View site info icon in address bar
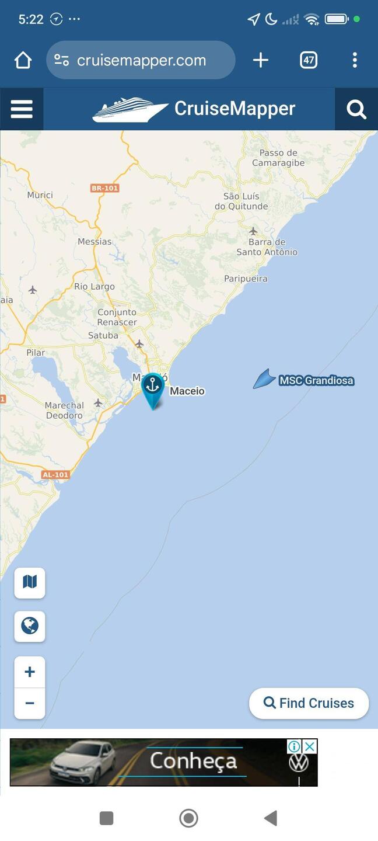 click(x=61, y=60)
